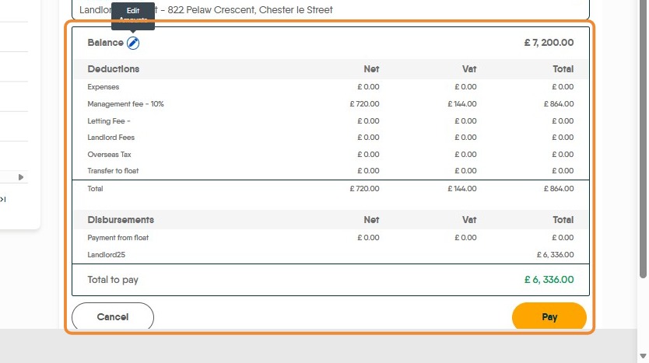This screenshot has width=649, height=363.
Task: Click the Disbursements section header
Action: [x=121, y=220]
